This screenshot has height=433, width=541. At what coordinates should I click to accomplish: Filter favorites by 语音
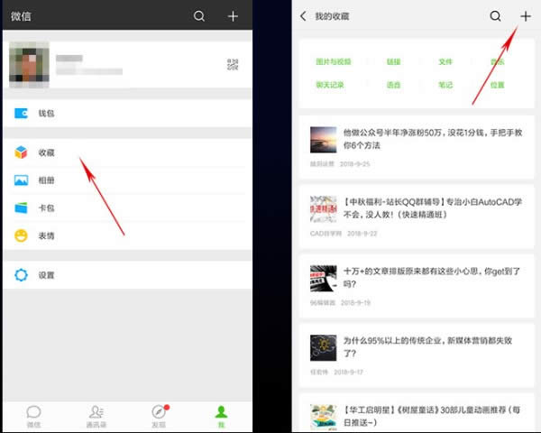pos(393,85)
